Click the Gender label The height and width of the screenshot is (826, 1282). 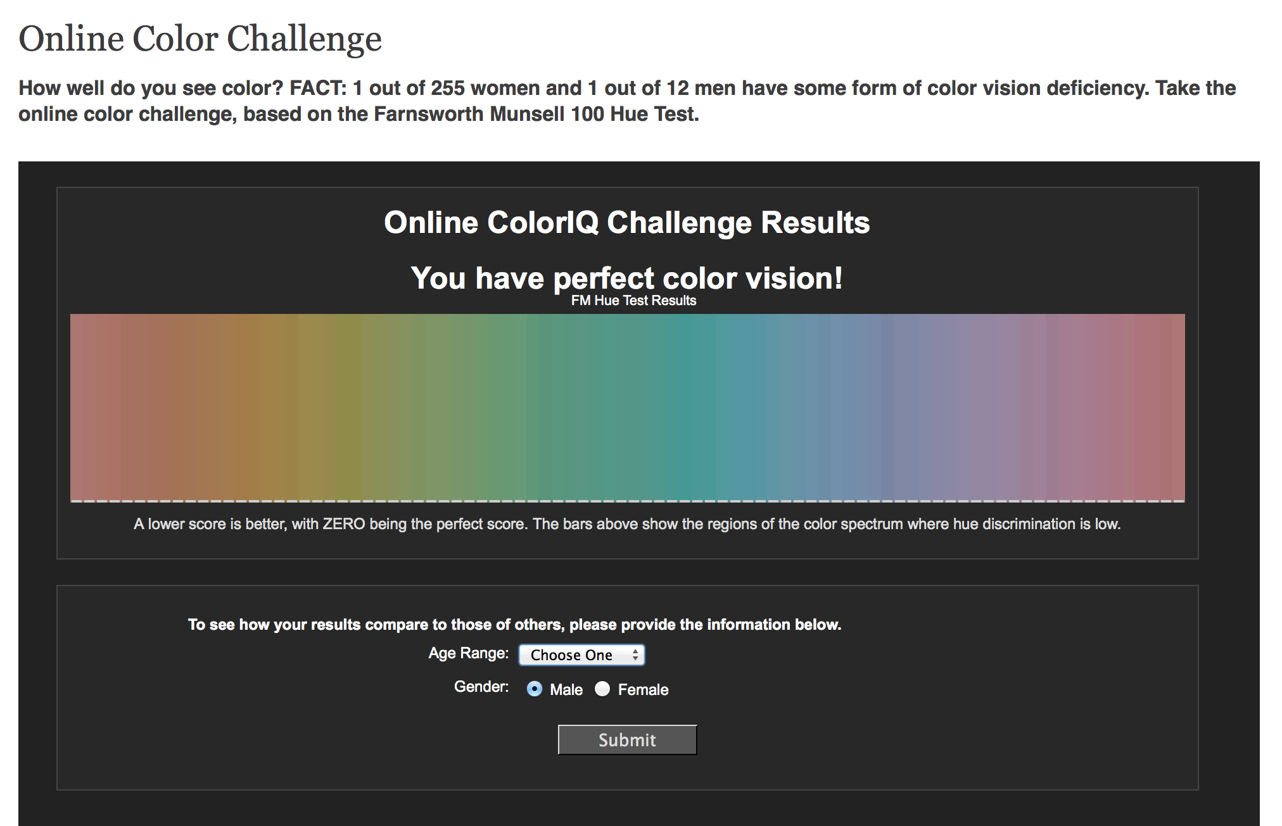coord(481,687)
